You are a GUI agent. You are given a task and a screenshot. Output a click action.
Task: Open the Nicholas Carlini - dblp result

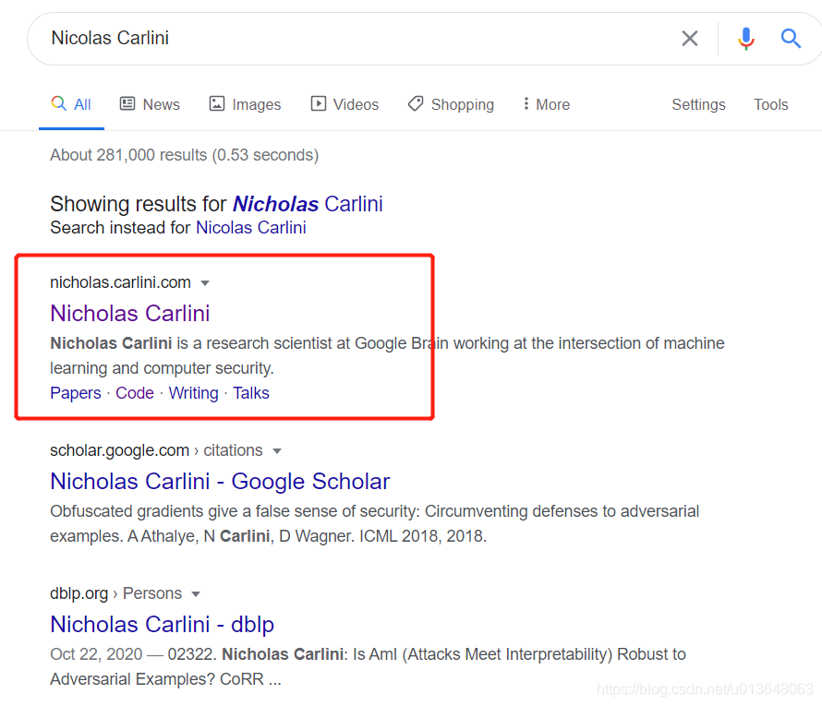click(162, 624)
